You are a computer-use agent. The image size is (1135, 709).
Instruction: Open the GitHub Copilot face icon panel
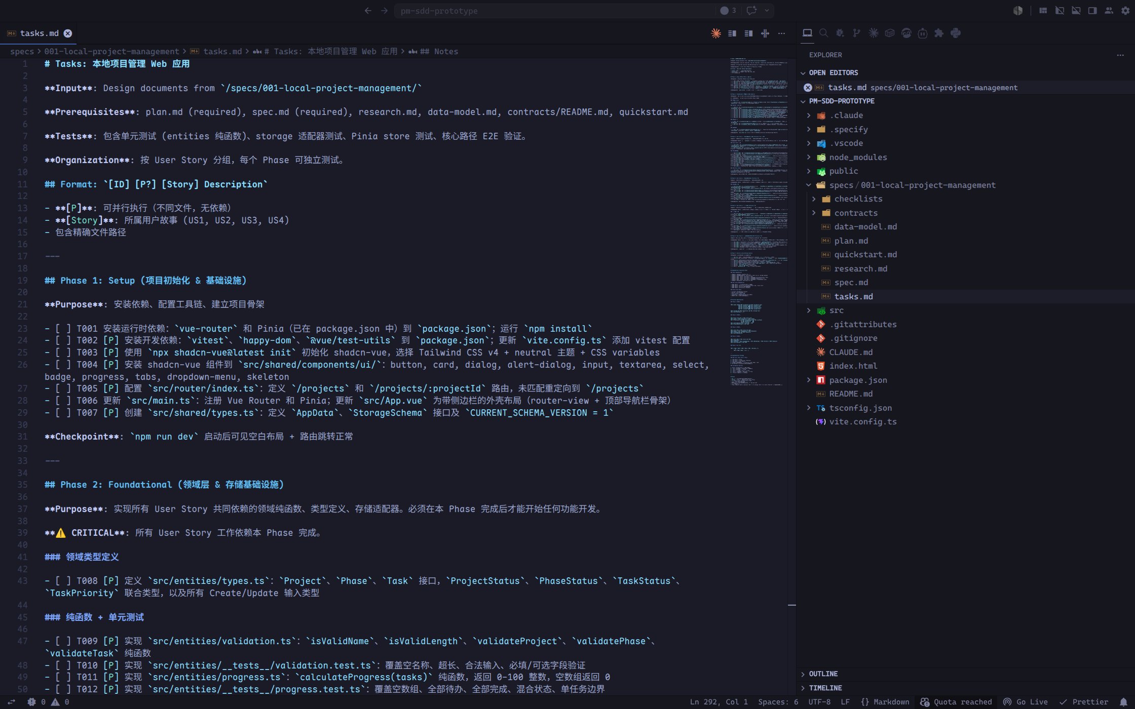tap(906, 33)
